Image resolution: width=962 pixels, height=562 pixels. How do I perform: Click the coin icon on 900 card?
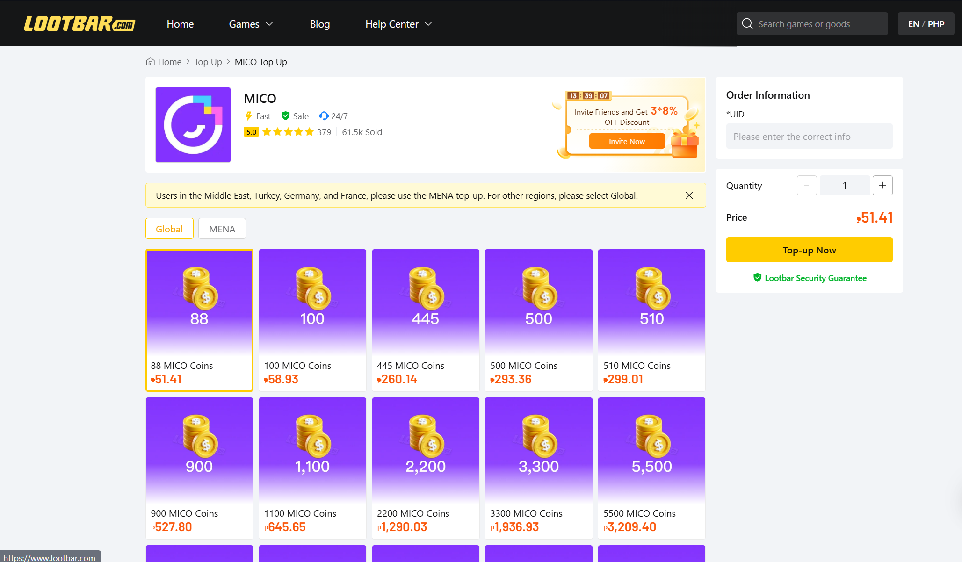coord(200,436)
